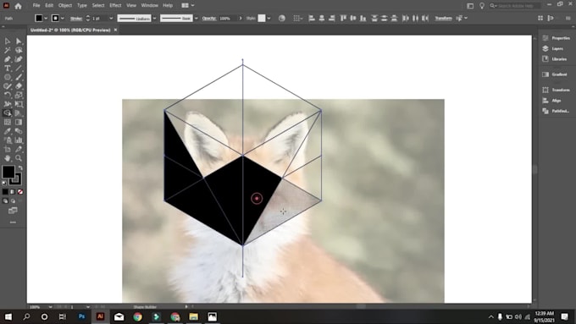Viewport: 576px width, 324px height.
Task: Open the Layers panel
Action: 553,48
